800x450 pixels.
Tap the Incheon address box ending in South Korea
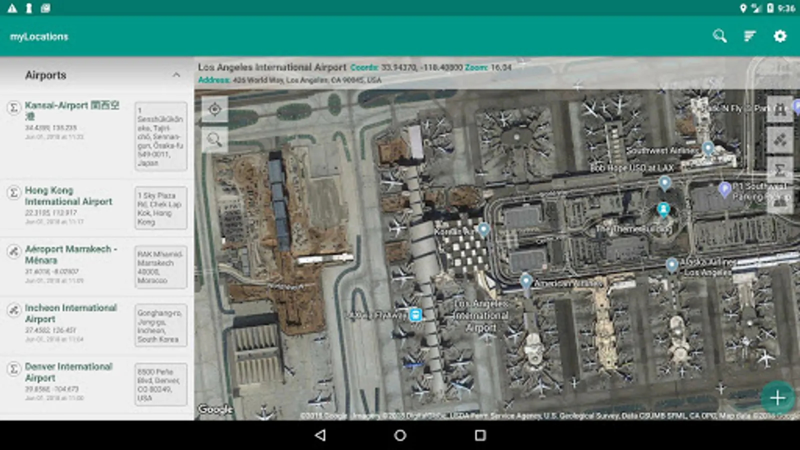tap(160, 325)
